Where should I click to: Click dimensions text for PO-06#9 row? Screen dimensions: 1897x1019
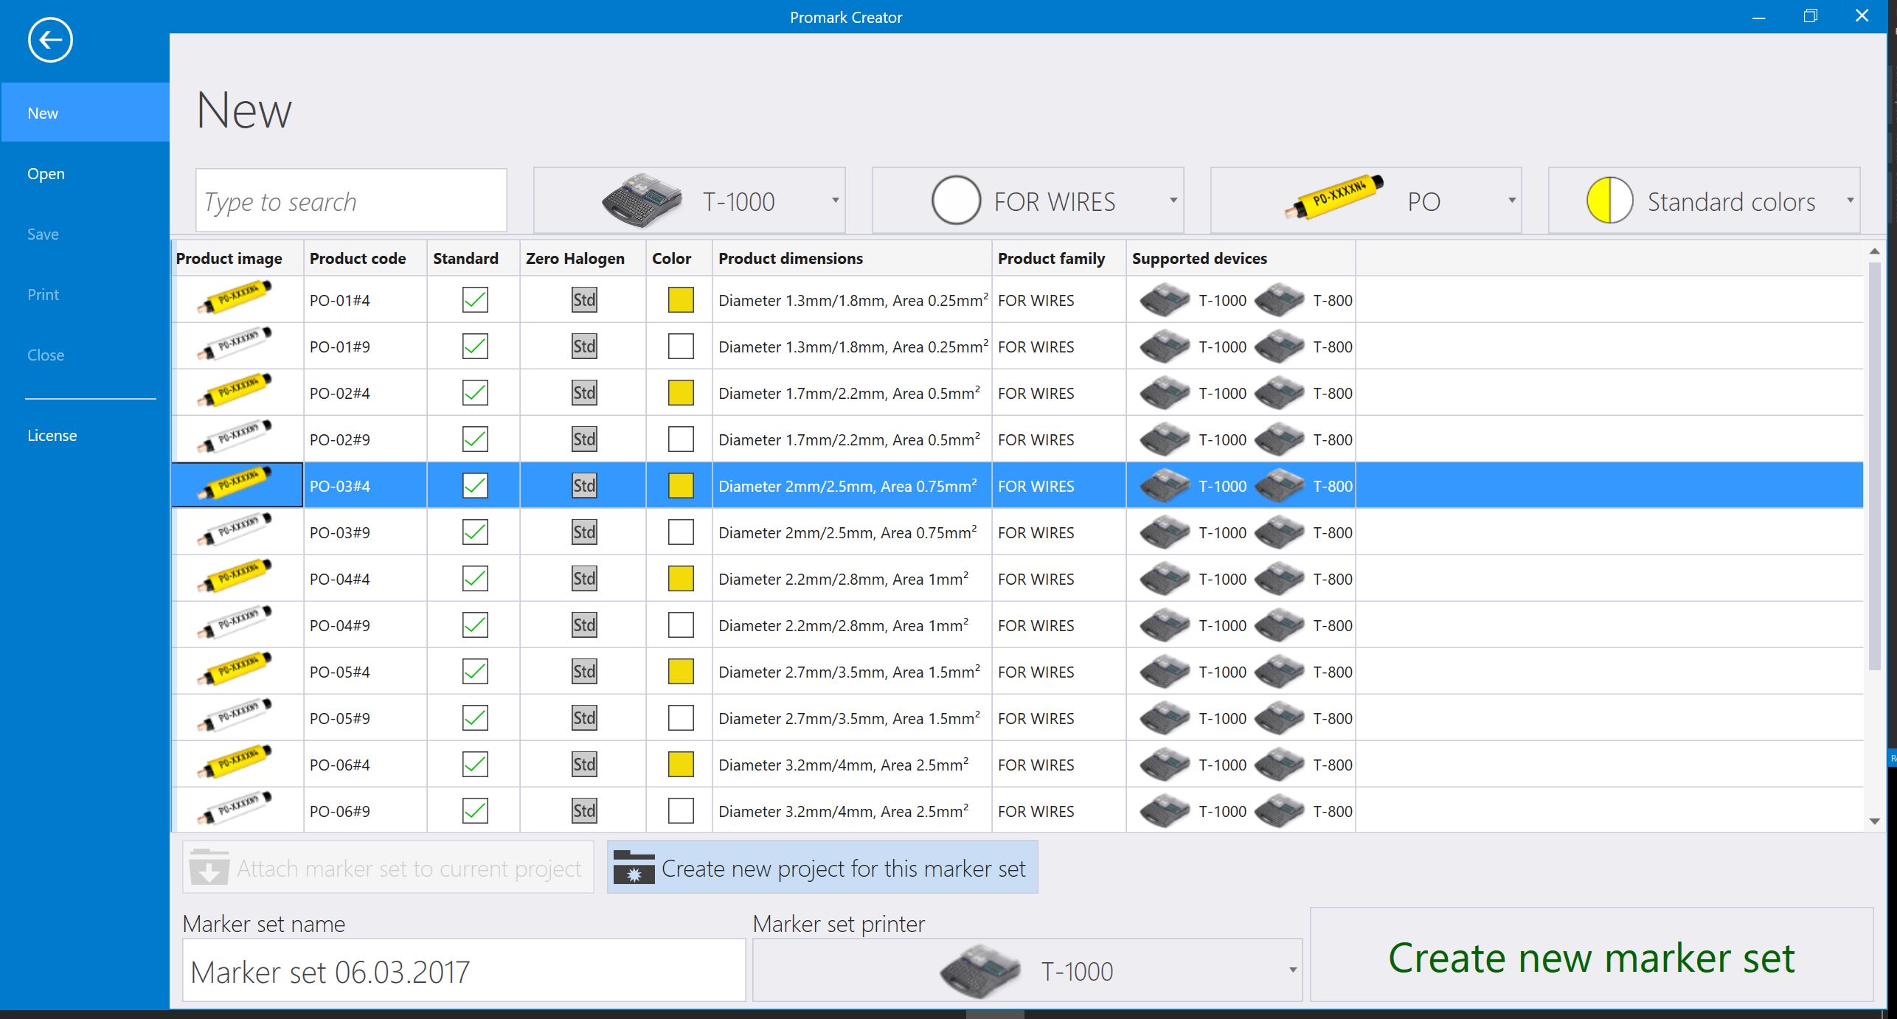coord(843,810)
